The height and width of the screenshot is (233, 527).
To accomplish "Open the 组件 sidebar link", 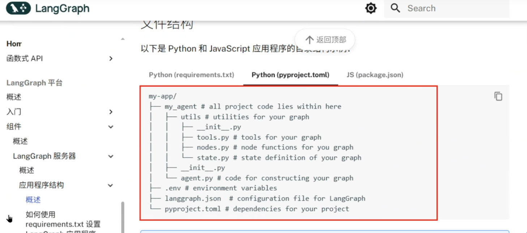I will pyautogui.click(x=14, y=127).
